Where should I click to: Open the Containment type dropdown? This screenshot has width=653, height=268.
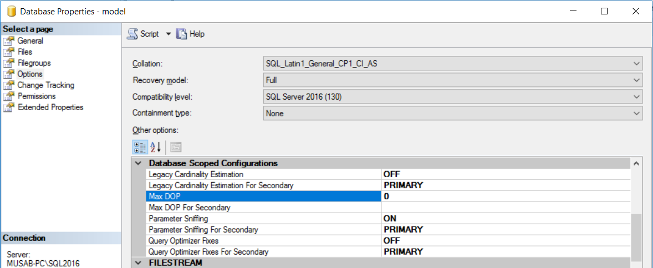tap(452, 113)
